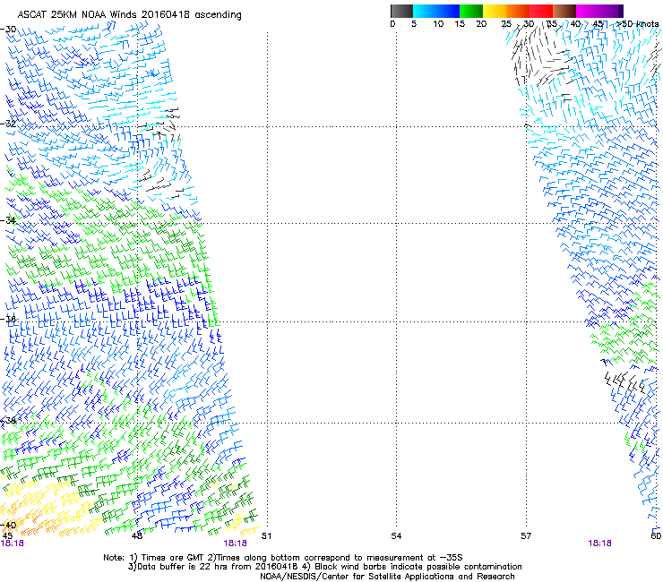Click the '45' longitude label on the bottom axis
The height and width of the screenshot is (582, 663).
point(7,536)
